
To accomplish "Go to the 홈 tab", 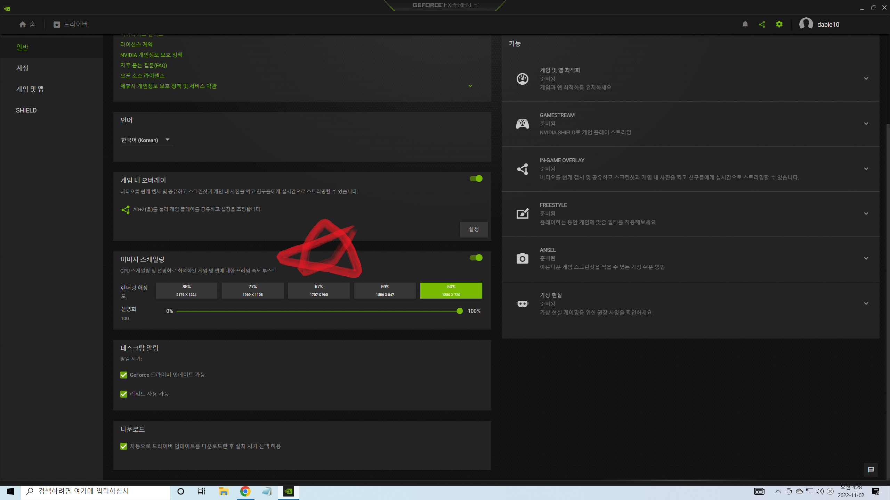I will coord(27,24).
